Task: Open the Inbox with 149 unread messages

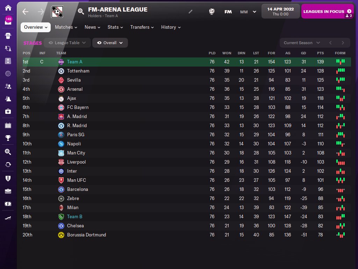Action: [x=8, y=21]
